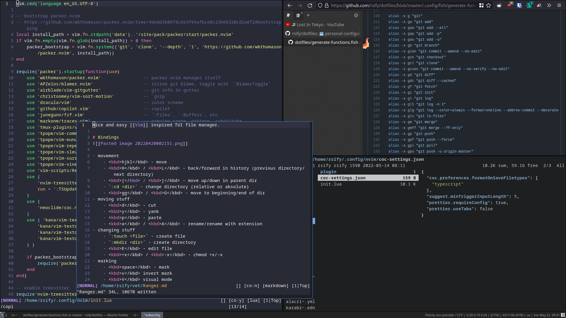
Task: Select the plugin directory in ranger
Action: pyautogui.click(x=368, y=172)
